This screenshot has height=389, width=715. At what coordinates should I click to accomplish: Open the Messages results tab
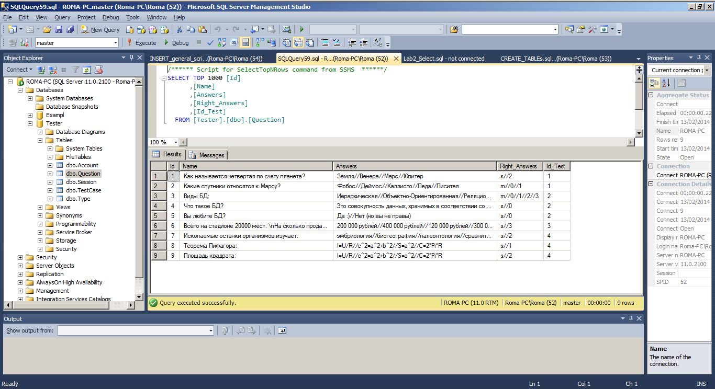(x=207, y=155)
